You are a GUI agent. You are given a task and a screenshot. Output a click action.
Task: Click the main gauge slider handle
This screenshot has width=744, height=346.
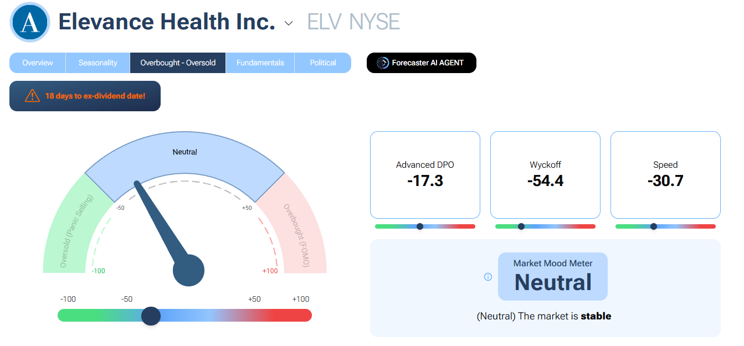(151, 316)
